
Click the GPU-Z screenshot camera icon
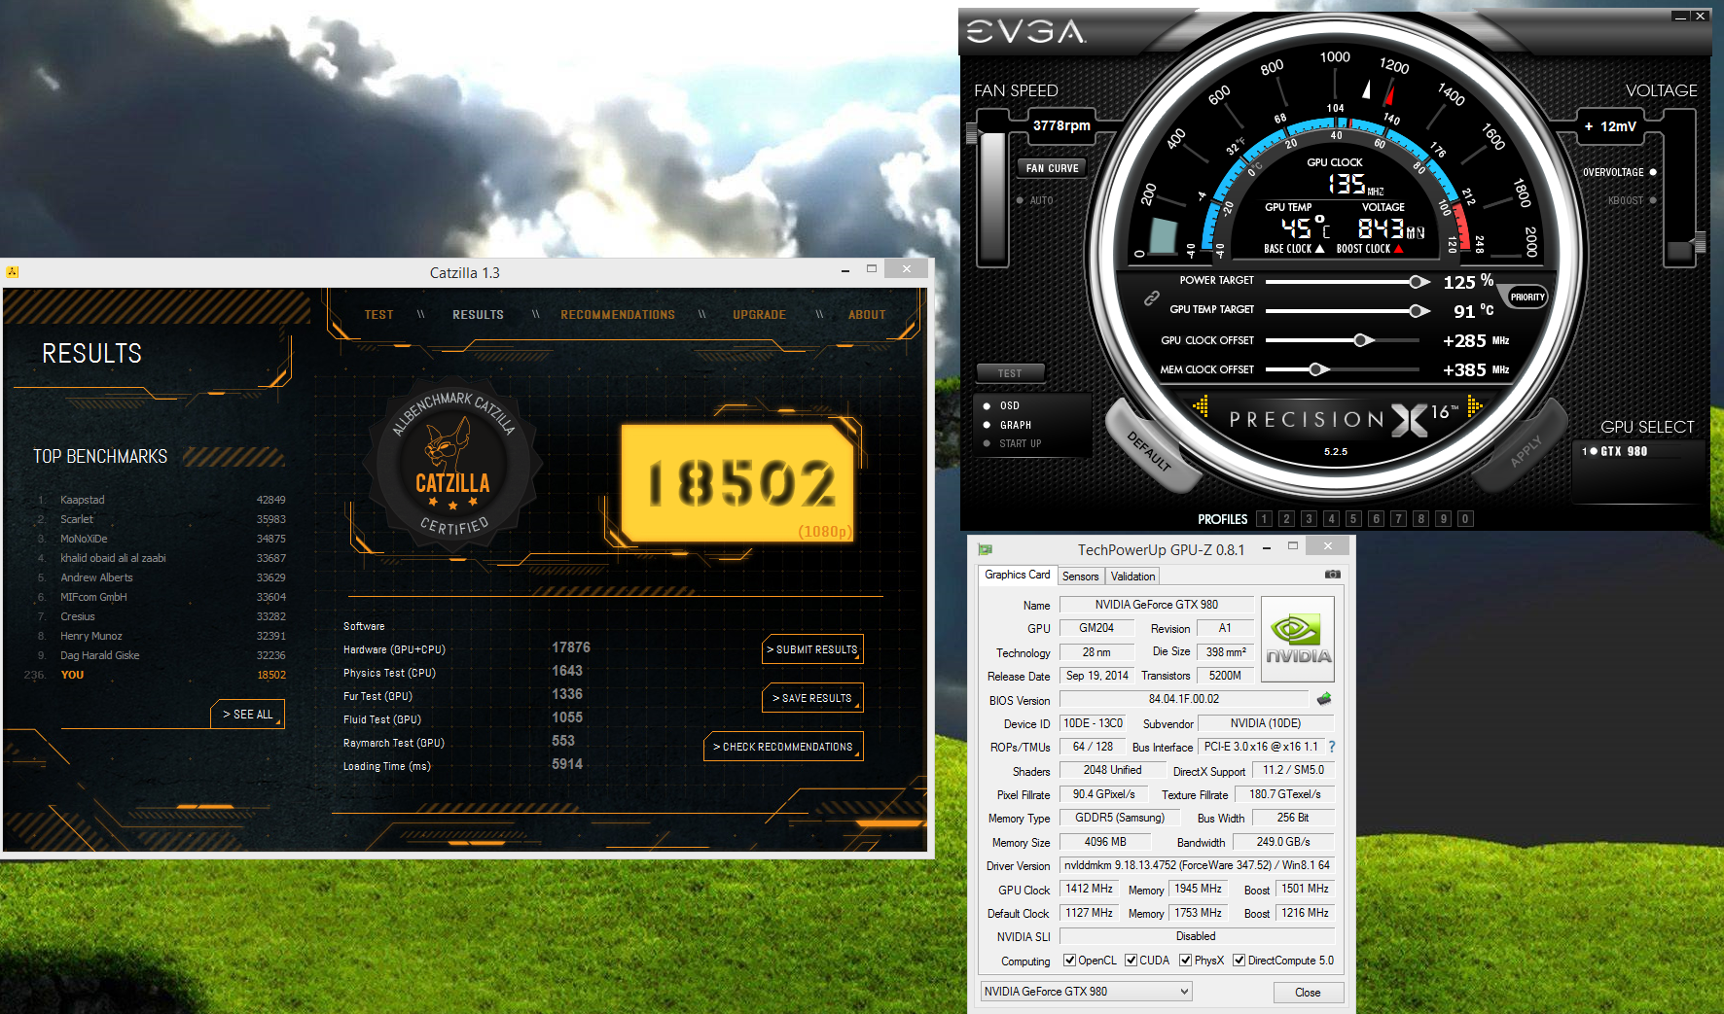pyautogui.click(x=1332, y=575)
